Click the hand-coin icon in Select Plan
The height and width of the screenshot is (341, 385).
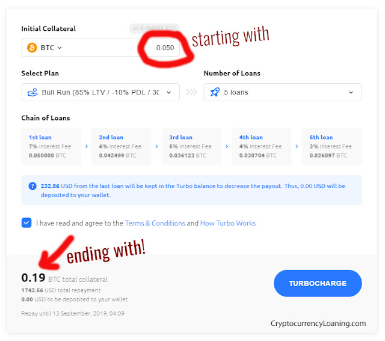[x=32, y=92]
